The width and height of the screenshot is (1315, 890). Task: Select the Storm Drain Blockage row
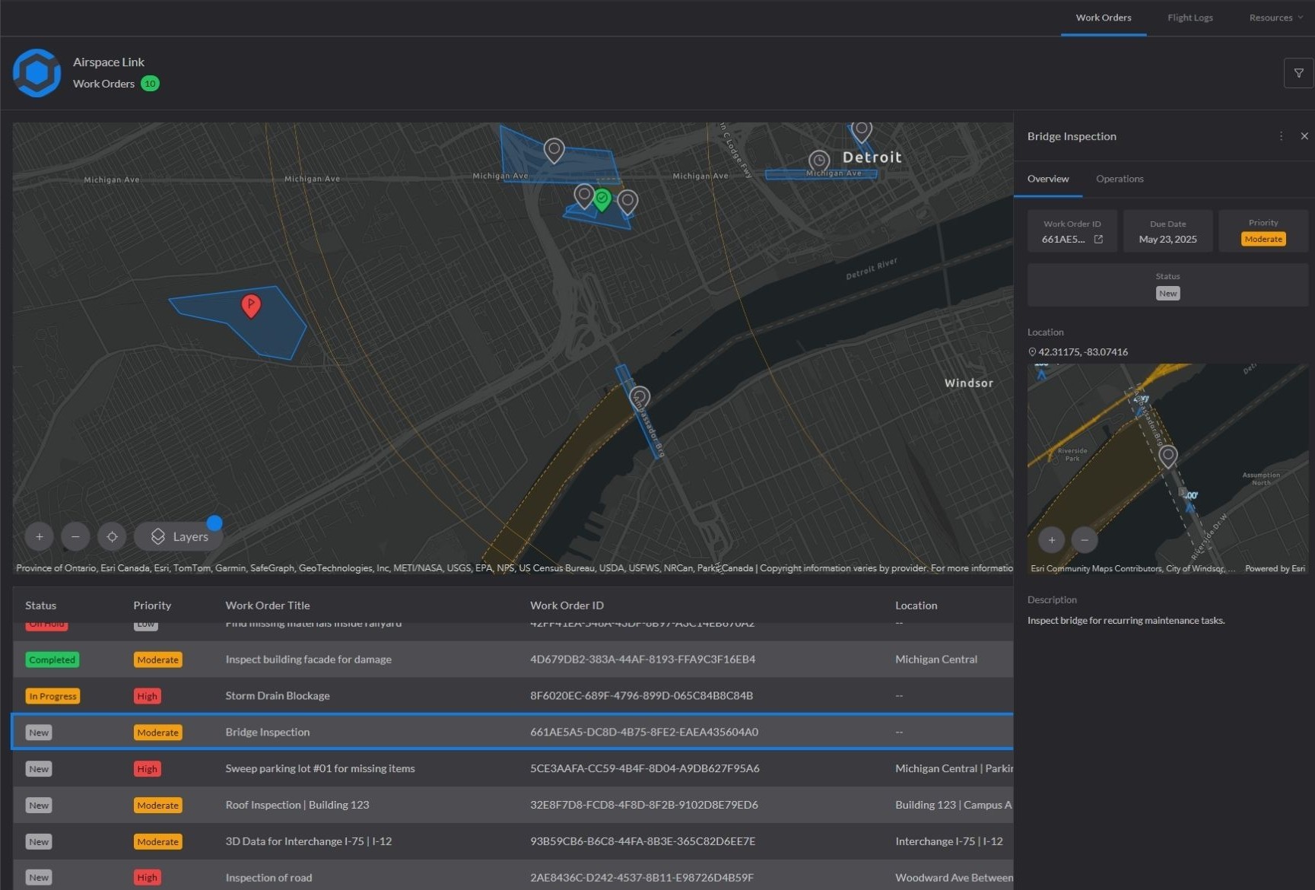pyautogui.click(x=278, y=695)
